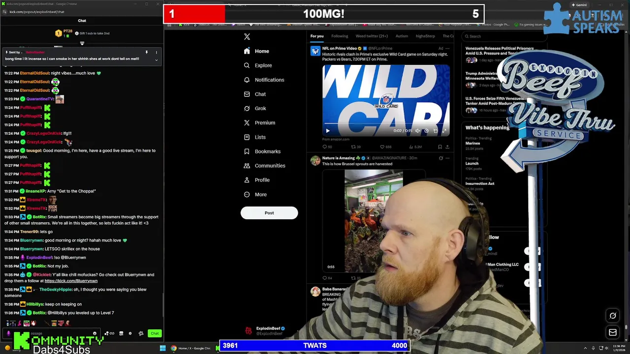Screen dimensions: 630x354
Task: Go to Home in X sidebar
Action: click(256, 51)
